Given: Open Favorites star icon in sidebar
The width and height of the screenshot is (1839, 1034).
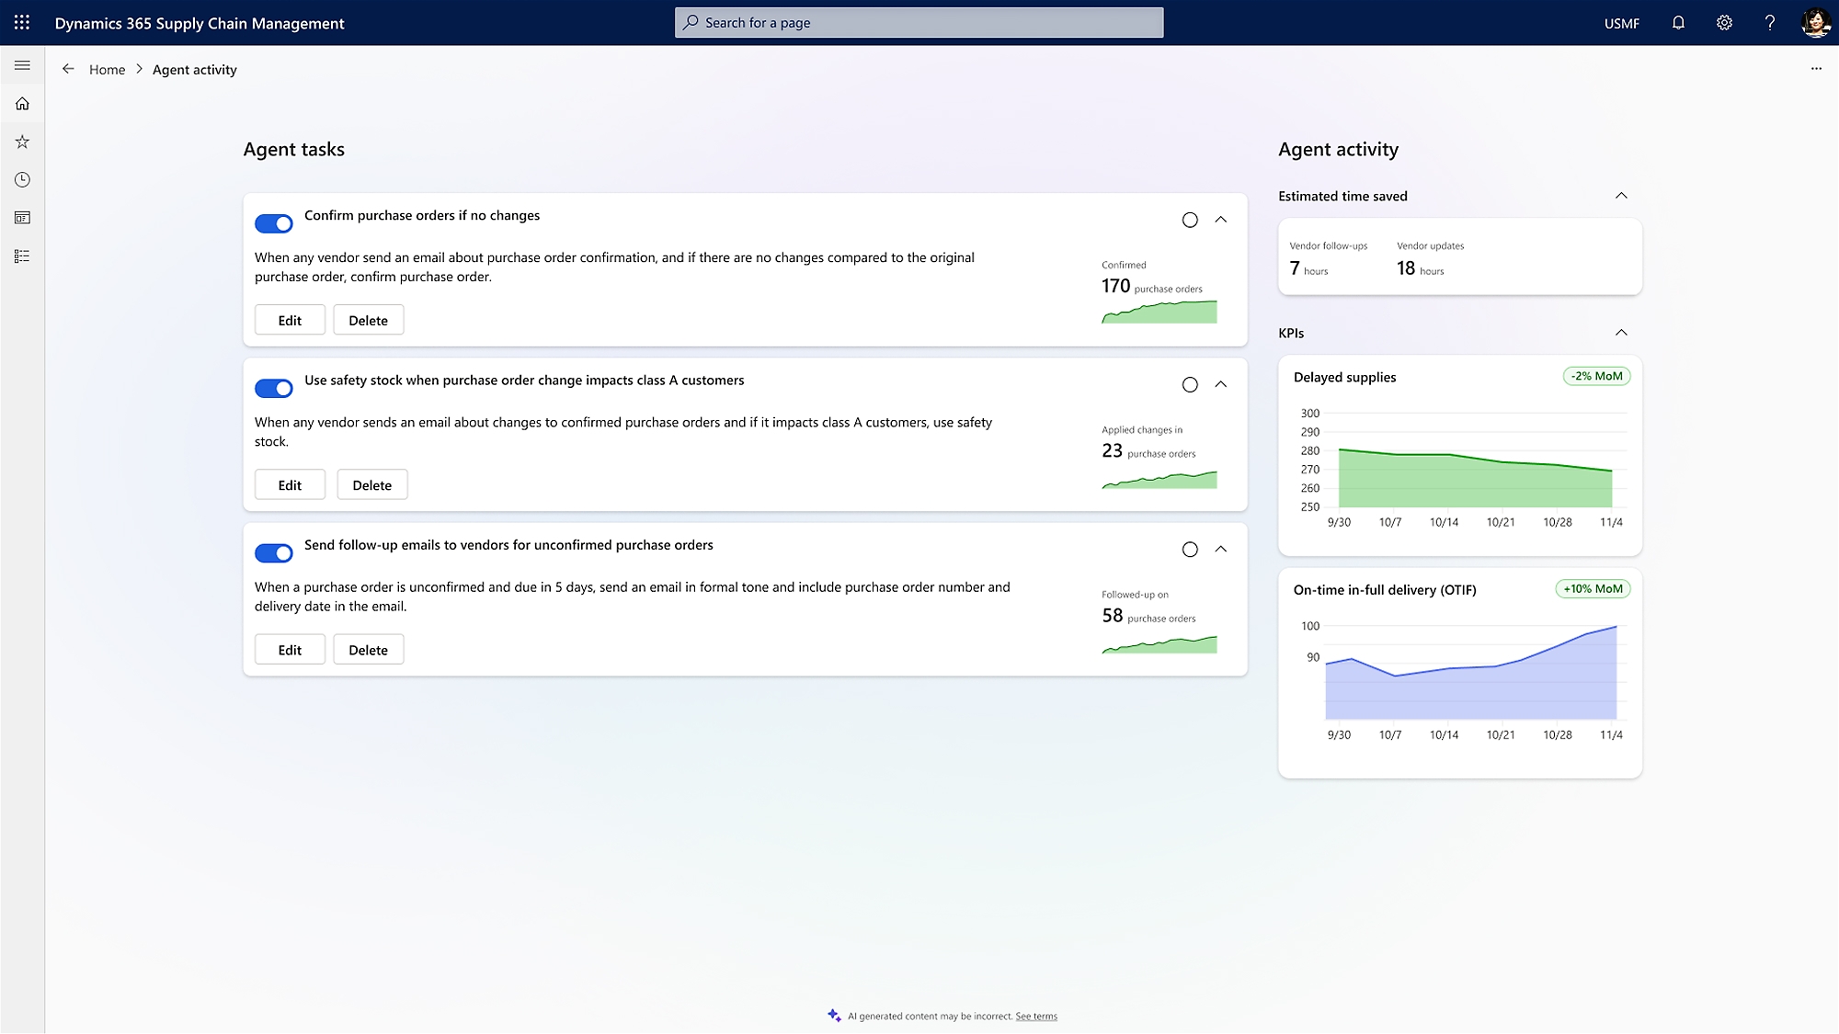Looking at the screenshot, I should pyautogui.click(x=22, y=142).
